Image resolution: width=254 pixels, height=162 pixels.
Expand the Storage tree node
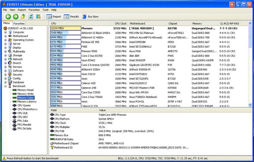5,55
